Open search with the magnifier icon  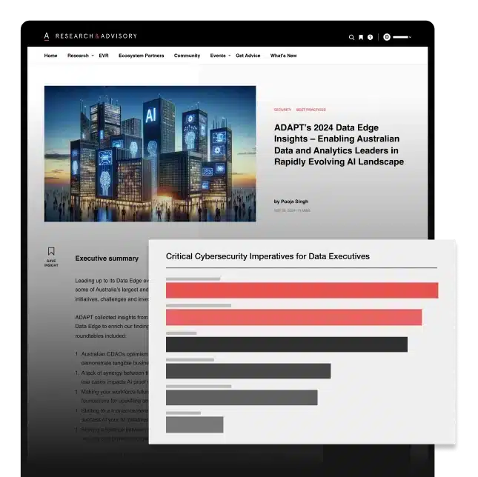pyautogui.click(x=351, y=37)
